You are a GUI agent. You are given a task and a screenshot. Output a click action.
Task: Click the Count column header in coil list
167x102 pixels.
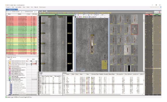[x=29, y=14]
